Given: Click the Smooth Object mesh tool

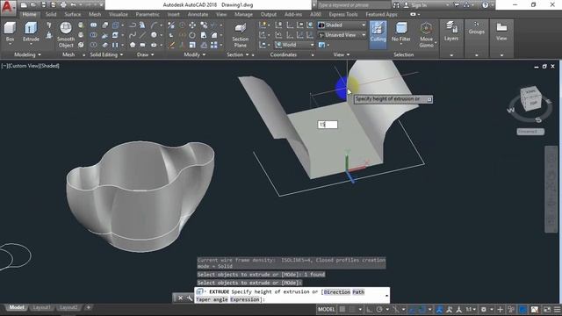Looking at the screenshot, I should (66, 34).
